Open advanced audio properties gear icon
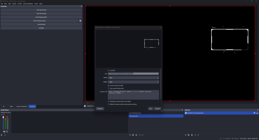 (x=2, y=135)
